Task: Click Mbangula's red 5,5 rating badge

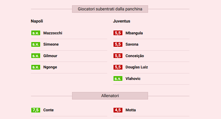Action: coord(118,33)
